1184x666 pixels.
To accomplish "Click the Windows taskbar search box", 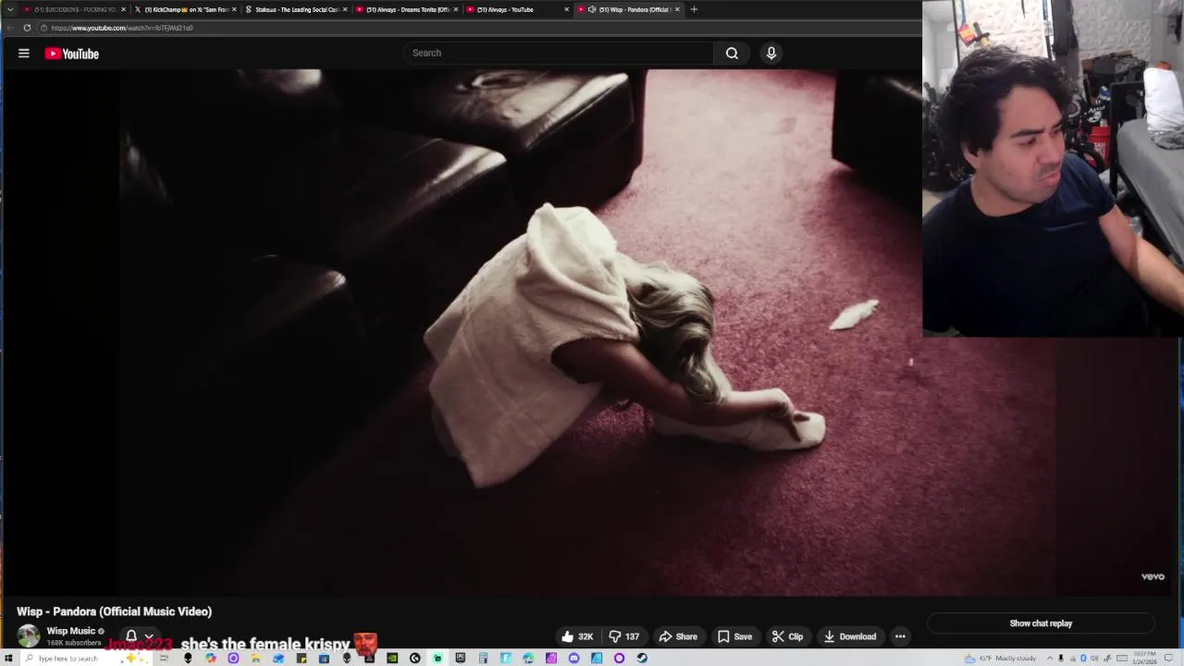I will click(x=85, y=658).
